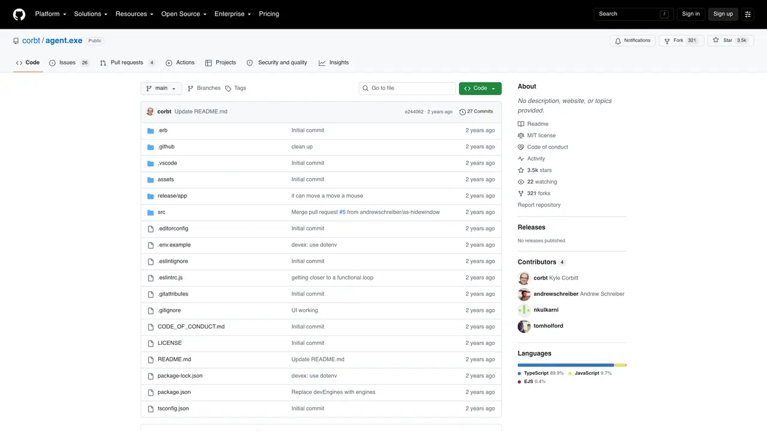
Task: Open the release/app folder
Action: point(173,196)
